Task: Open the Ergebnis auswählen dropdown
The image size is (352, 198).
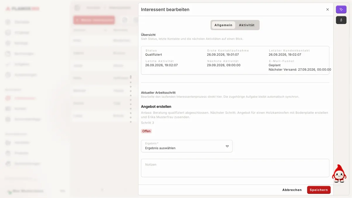Action: coord(187,146)
